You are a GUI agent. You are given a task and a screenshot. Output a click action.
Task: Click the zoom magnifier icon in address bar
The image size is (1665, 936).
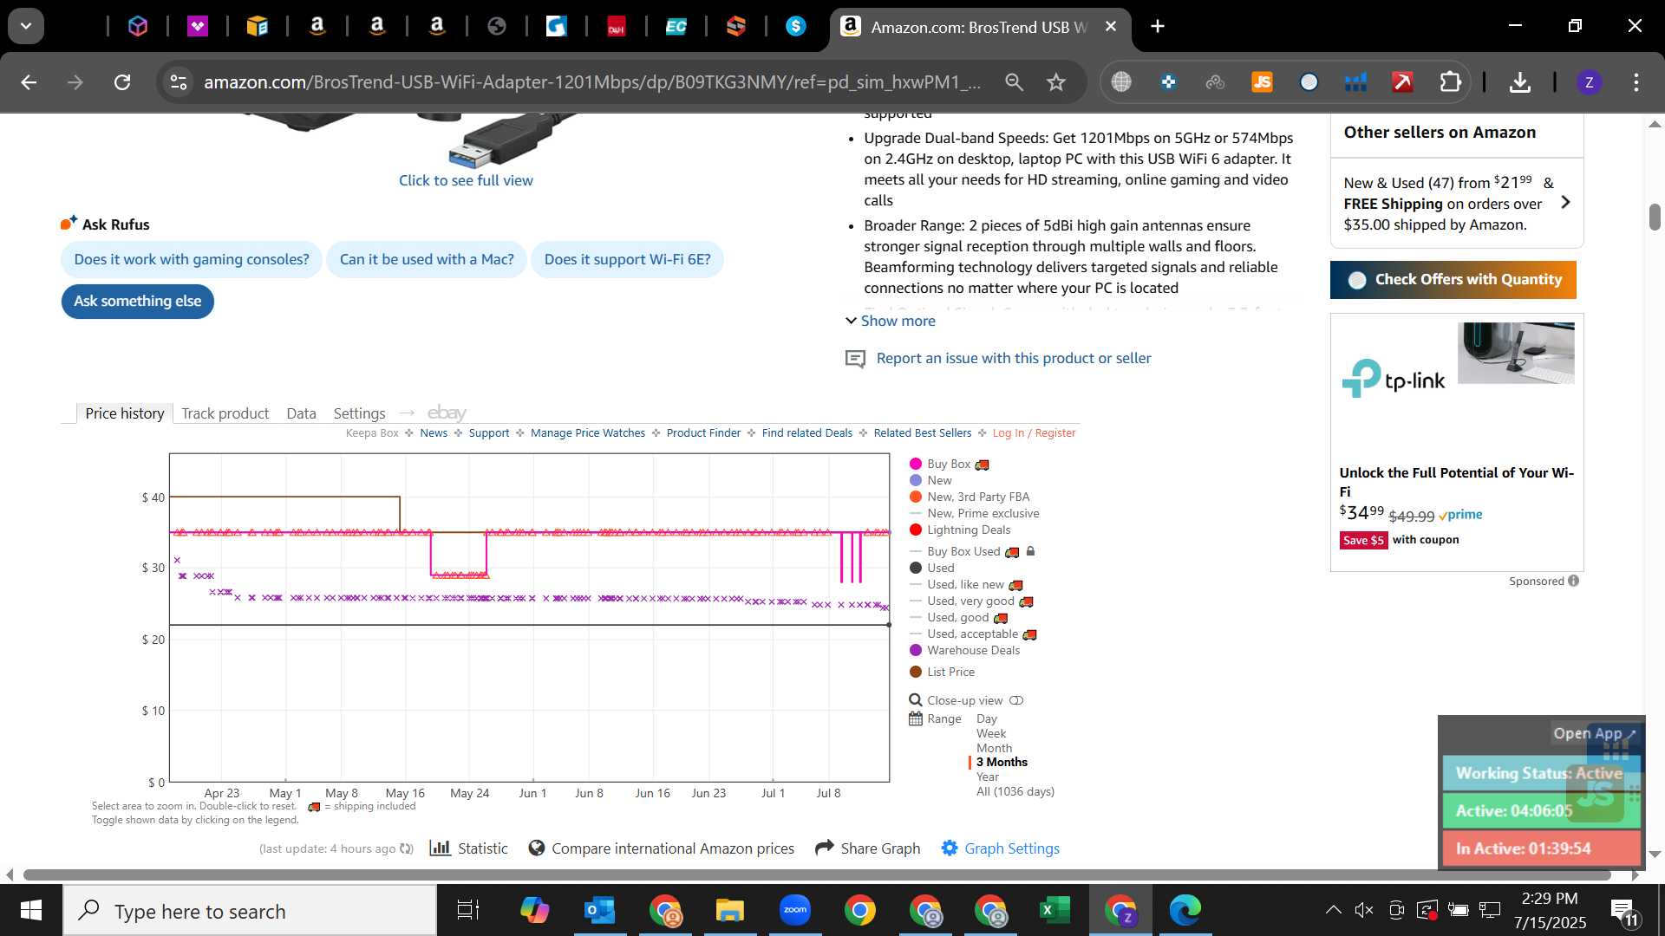click(x=1014, y=82)
